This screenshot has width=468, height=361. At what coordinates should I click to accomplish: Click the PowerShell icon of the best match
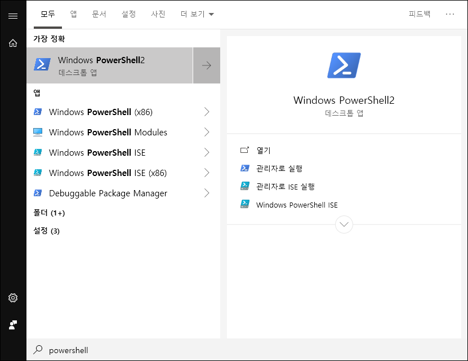(x=42, y=64)
